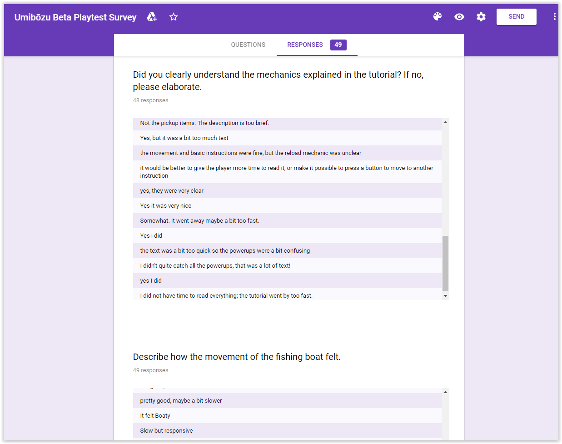562x444 pixels.
Task: Click the tutorial responses scroll-down arrow
Action: tap(445, 296)
